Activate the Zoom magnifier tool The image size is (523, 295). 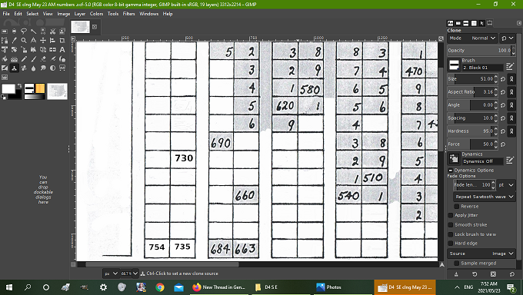pyautogui.click(x=24, y=41)
